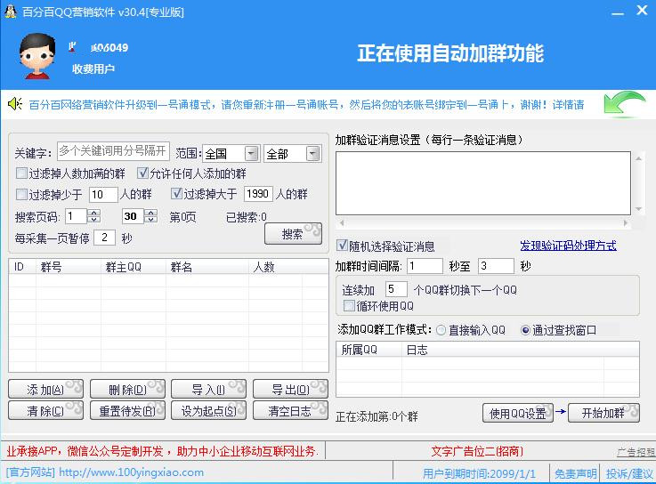Screen dimensions: 656x484
Task: Disable filter groups larger than 1990 members
Action: 176,193
